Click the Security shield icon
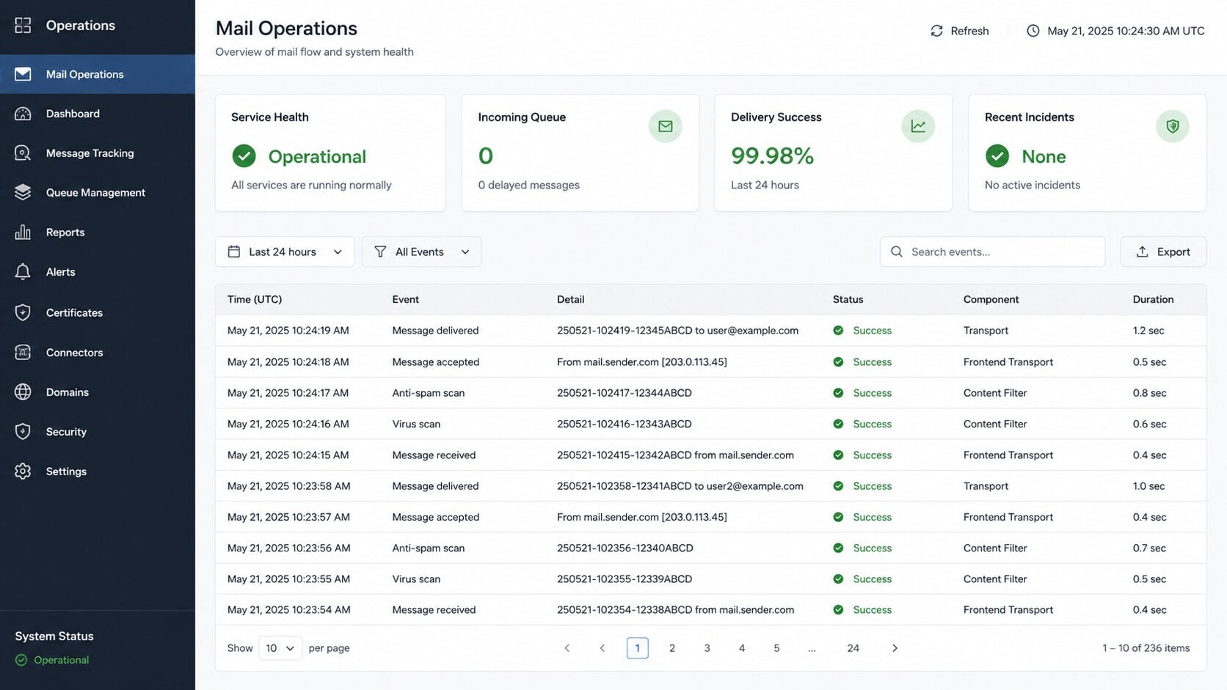The width and height of the screenshot is (1227, 690). [23, 432]
